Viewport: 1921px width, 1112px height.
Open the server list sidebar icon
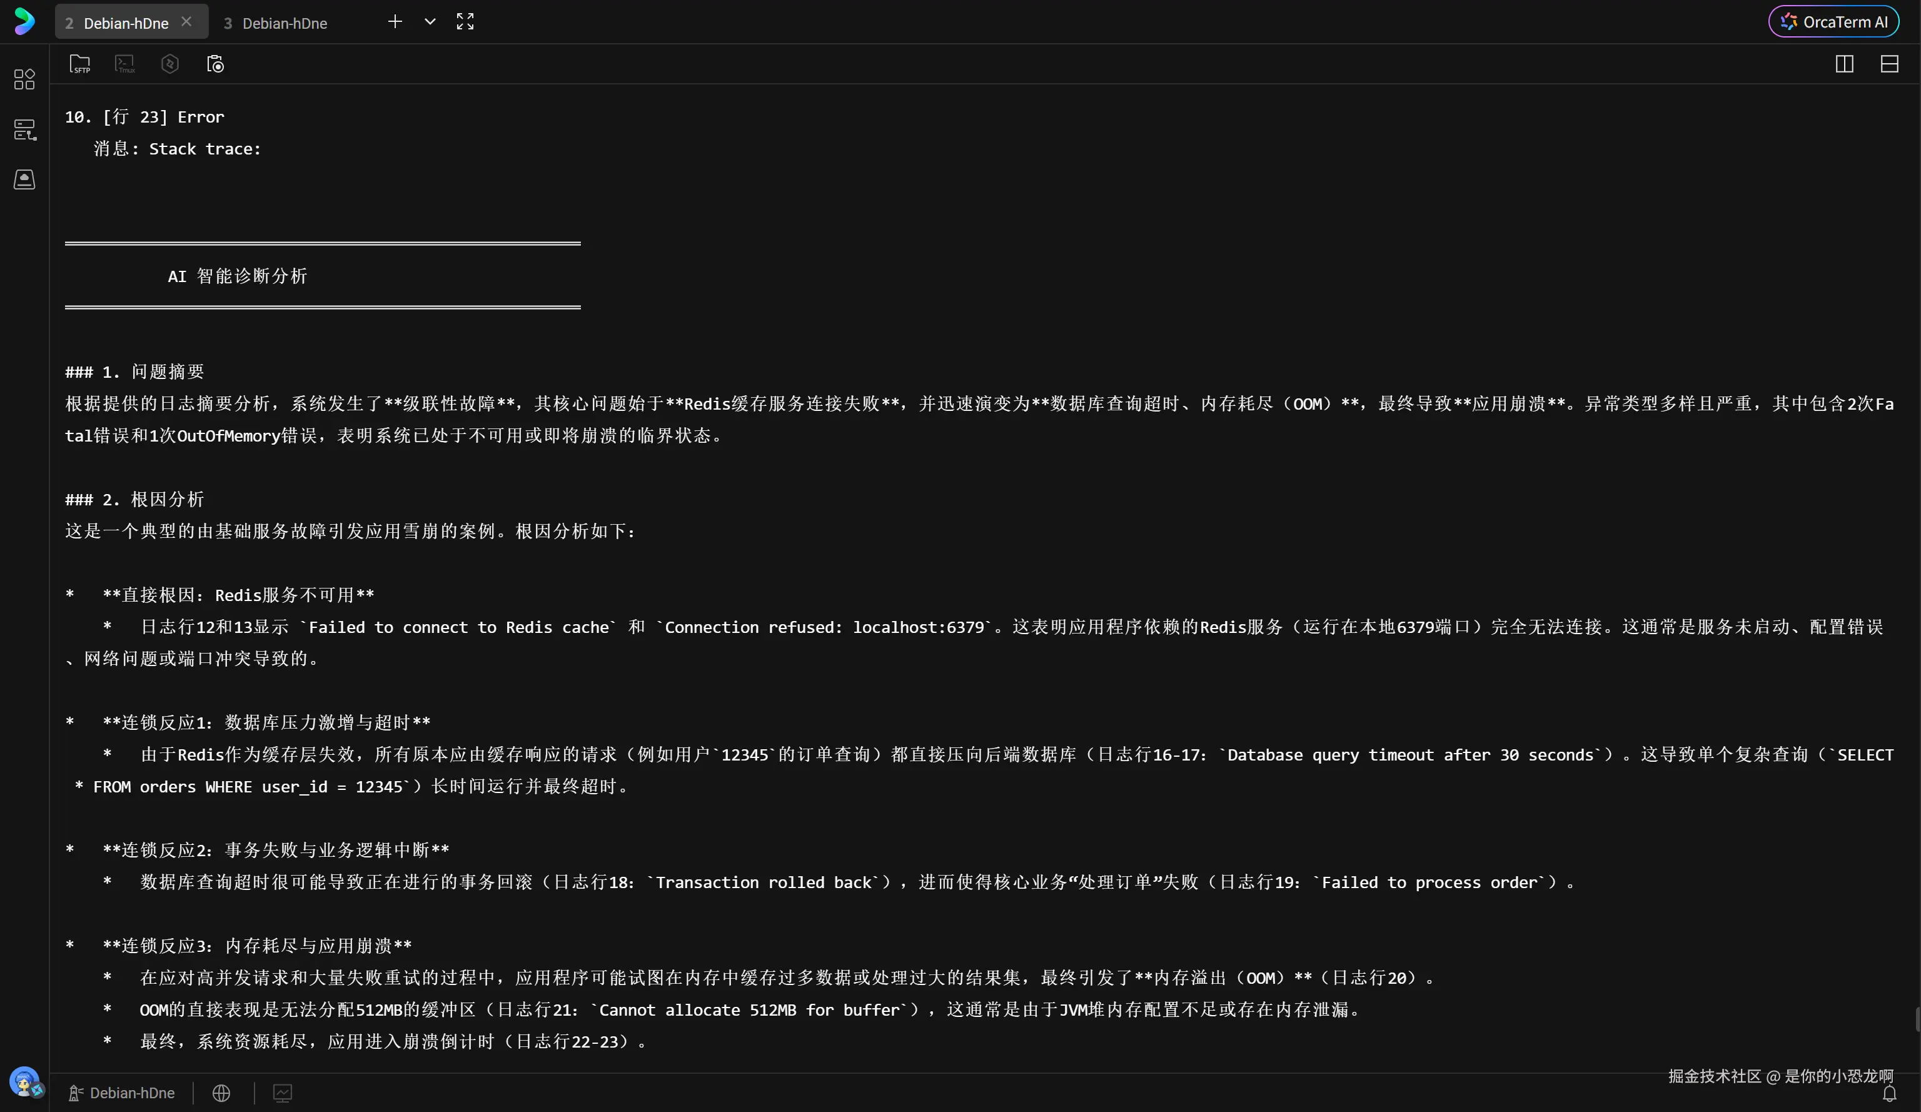[x=24, y=129]
